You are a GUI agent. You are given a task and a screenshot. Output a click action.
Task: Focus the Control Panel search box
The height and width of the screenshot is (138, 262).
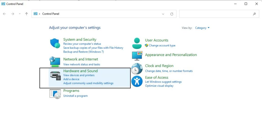coord(219,14)
